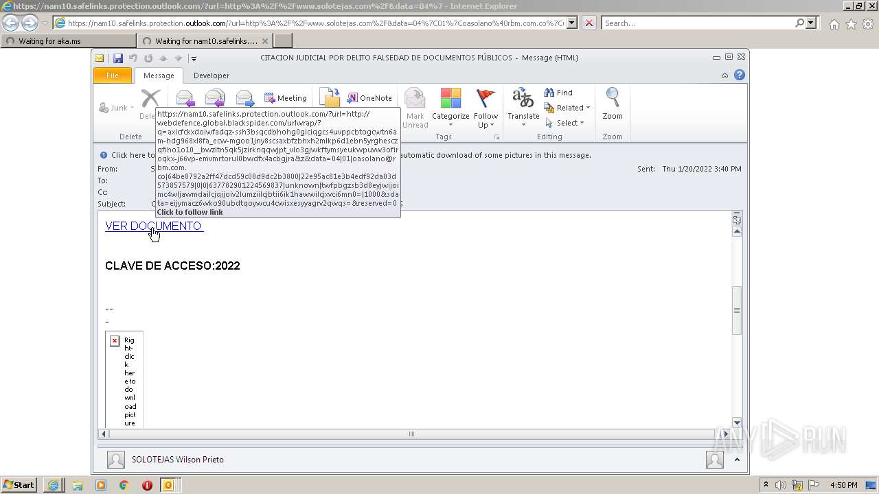
Task: Click the blocked picture placeholder
Action: (x=124, y=379)
